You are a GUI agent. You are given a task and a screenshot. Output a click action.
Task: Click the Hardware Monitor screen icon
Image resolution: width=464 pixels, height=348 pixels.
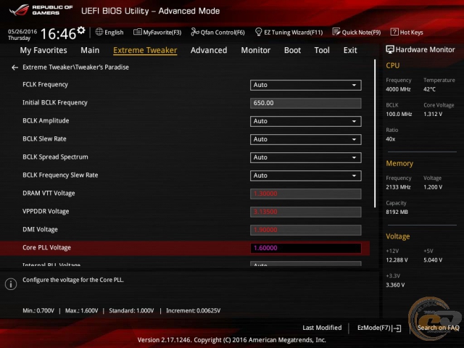[x=390, y=50]
